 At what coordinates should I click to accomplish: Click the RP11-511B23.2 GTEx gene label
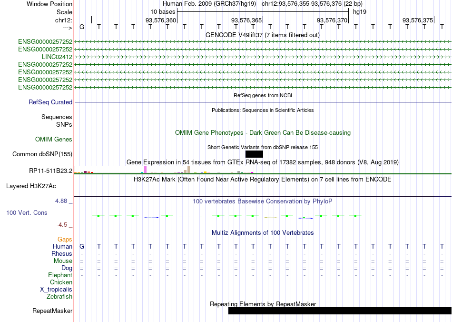tap(51, 171)
